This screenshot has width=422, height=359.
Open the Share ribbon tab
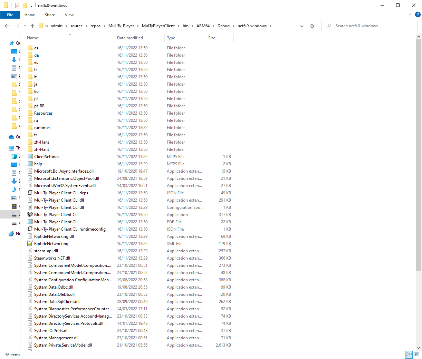(x=50, y=15)
